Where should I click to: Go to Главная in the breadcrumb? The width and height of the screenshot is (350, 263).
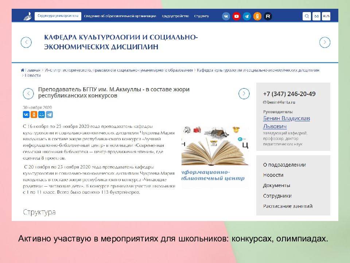[32, 70]
